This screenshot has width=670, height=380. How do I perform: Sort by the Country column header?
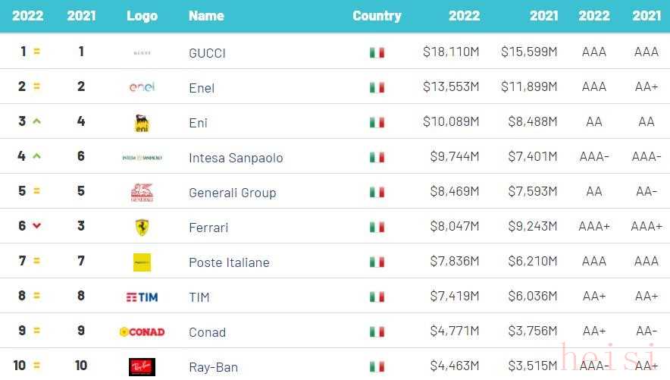[x=377, y=15]
